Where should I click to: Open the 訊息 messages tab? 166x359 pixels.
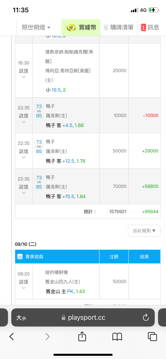tap(150, 28)
